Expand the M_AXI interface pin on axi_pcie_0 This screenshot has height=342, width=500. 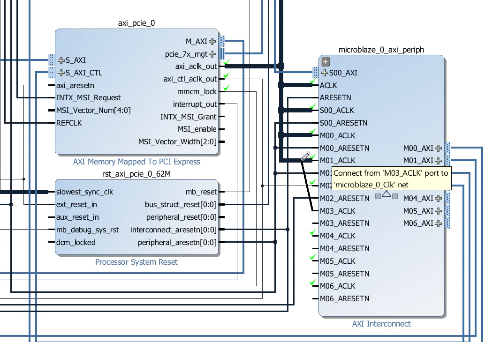212,41
